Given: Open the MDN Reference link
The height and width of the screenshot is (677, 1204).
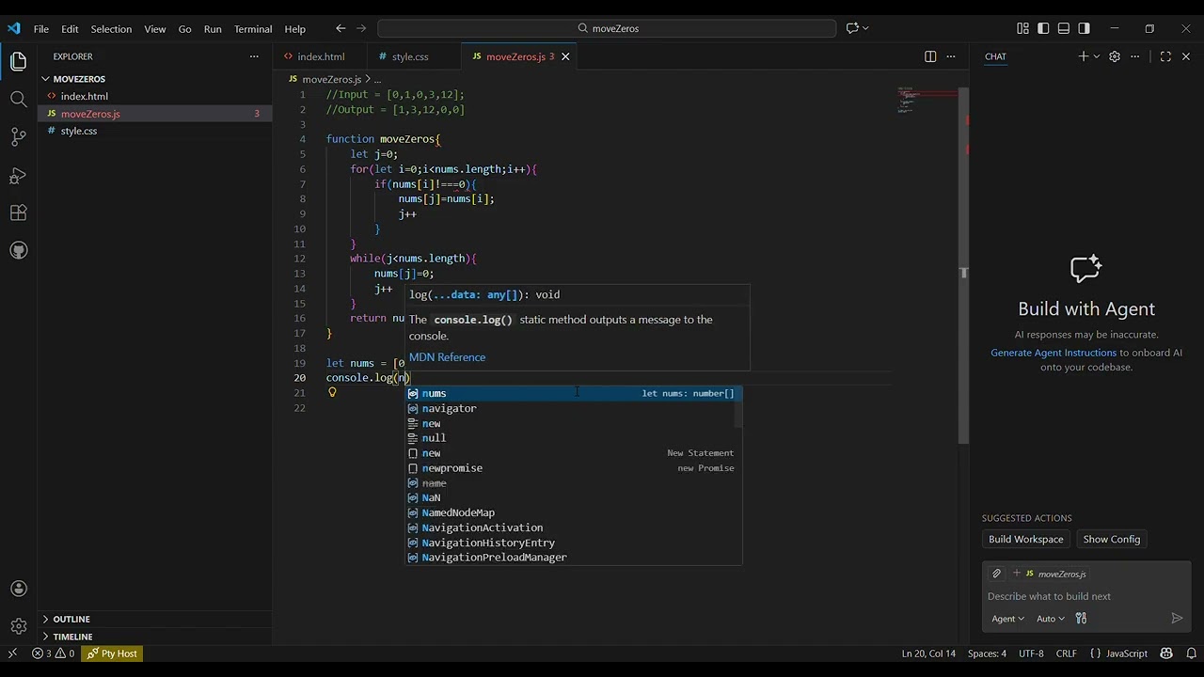Looking at the screenshot, I should tap(447, 357).
